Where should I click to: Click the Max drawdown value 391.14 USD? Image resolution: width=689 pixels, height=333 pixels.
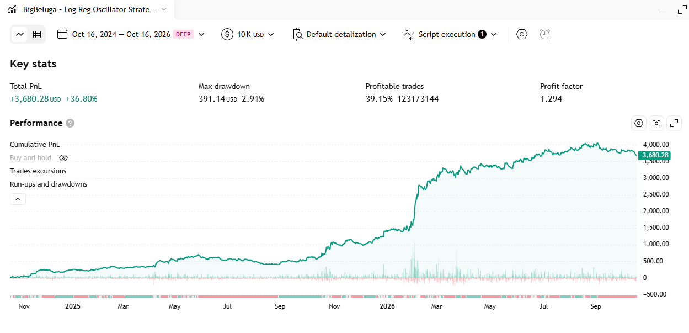pyautogui.click(x=218, y=99)
